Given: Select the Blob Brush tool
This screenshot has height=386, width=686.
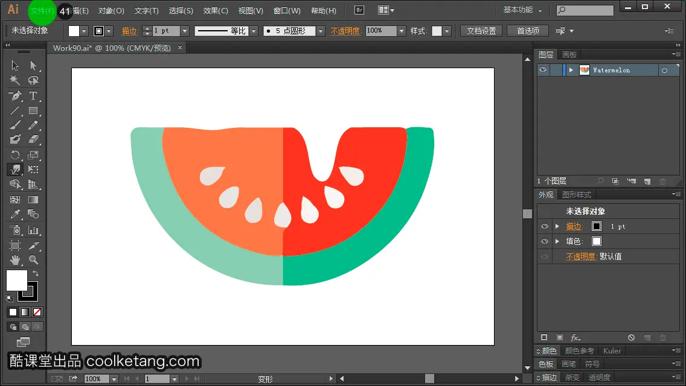Looking at the screenshot, I should coord(15,139).
